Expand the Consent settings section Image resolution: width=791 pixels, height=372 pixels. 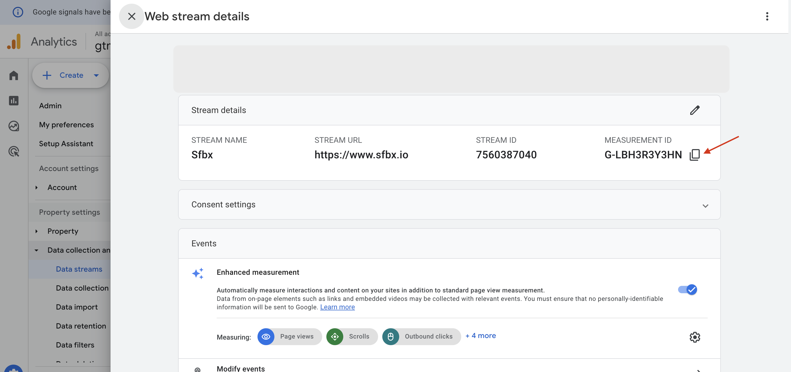coord(705,205)
